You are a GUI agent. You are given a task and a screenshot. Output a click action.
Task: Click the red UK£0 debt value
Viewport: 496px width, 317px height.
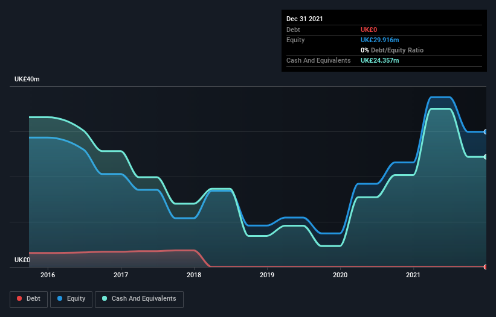tap(369, 30)
